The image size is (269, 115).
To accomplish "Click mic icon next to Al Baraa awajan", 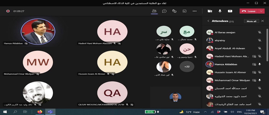I will coord(259,32).
